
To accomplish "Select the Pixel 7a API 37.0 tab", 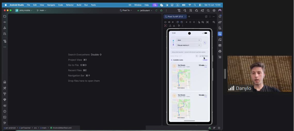I will [x=175, y=17].
